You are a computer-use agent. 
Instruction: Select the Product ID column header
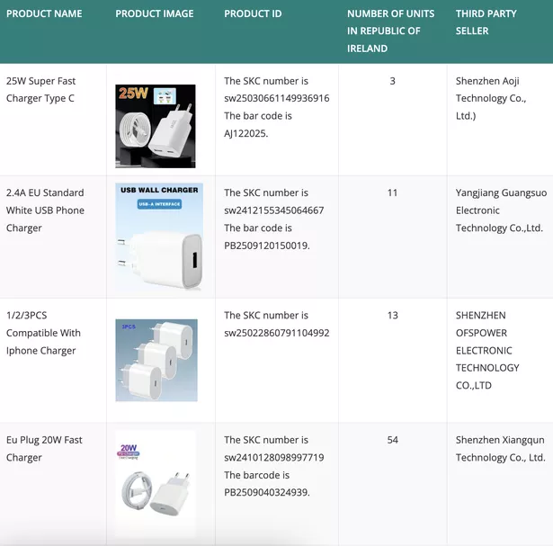click(x=253, y=13)
